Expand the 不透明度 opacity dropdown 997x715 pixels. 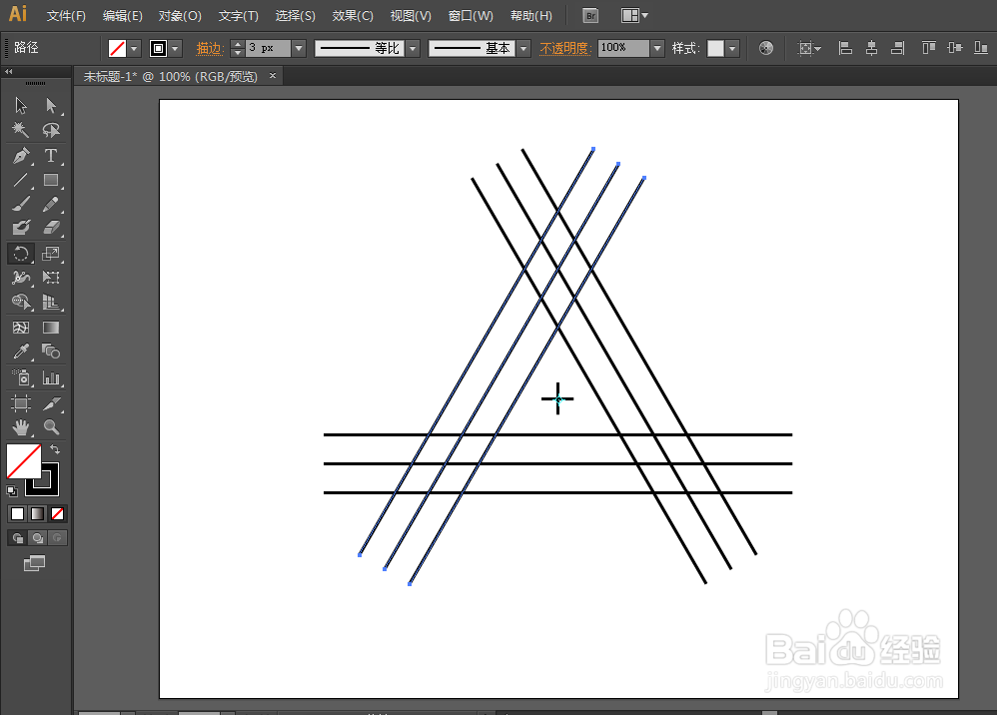coord(656,47)
